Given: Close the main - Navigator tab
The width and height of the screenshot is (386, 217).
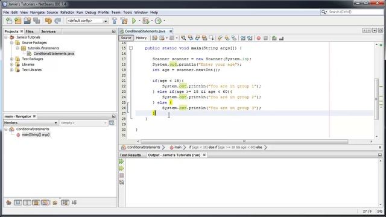Looking at the screenshot, I should pyautogui.click(x=34, y=116).
